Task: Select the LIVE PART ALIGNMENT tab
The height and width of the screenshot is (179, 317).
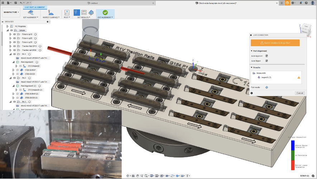Action: point(35,7)
